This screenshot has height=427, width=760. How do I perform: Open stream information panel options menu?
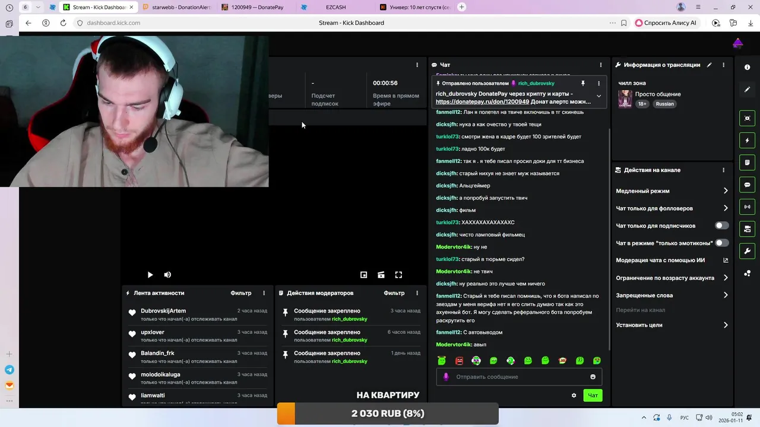pyautogui.click(x=723, y=65)
